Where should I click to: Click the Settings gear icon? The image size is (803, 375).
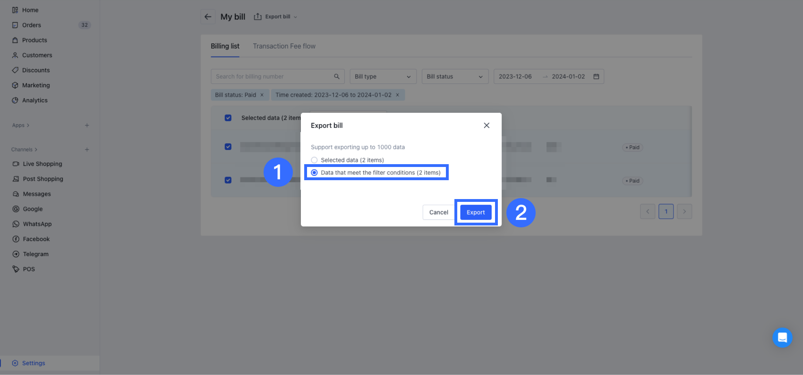15,363
